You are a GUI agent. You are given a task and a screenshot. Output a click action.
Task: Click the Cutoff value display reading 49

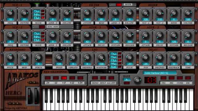[87, 19]
